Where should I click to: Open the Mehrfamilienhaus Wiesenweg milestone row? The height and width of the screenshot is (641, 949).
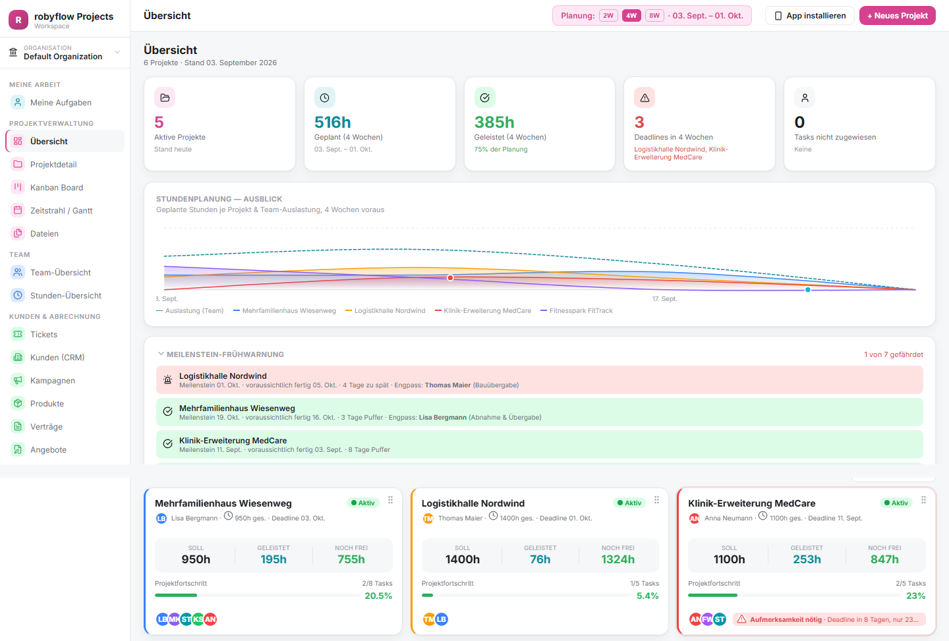[540, 412]
